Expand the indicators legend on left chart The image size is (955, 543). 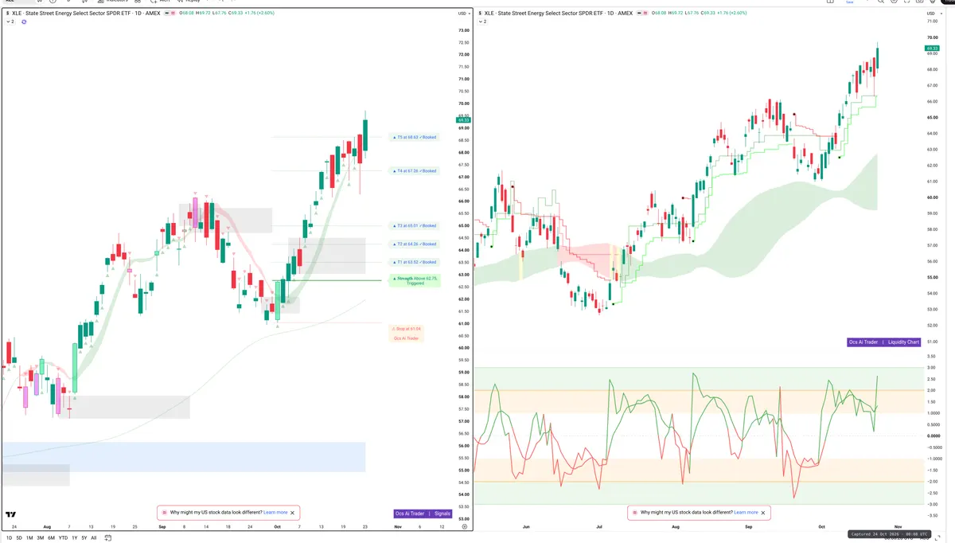click(x=10, y=21)
